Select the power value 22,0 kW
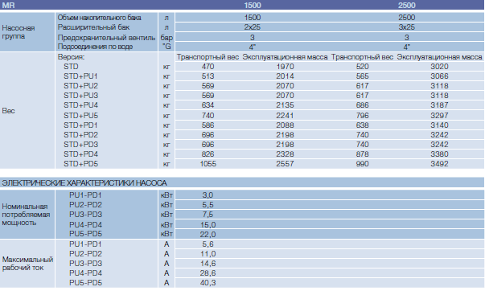The height and width of the screenshot is (291, 485). point(208,234)
